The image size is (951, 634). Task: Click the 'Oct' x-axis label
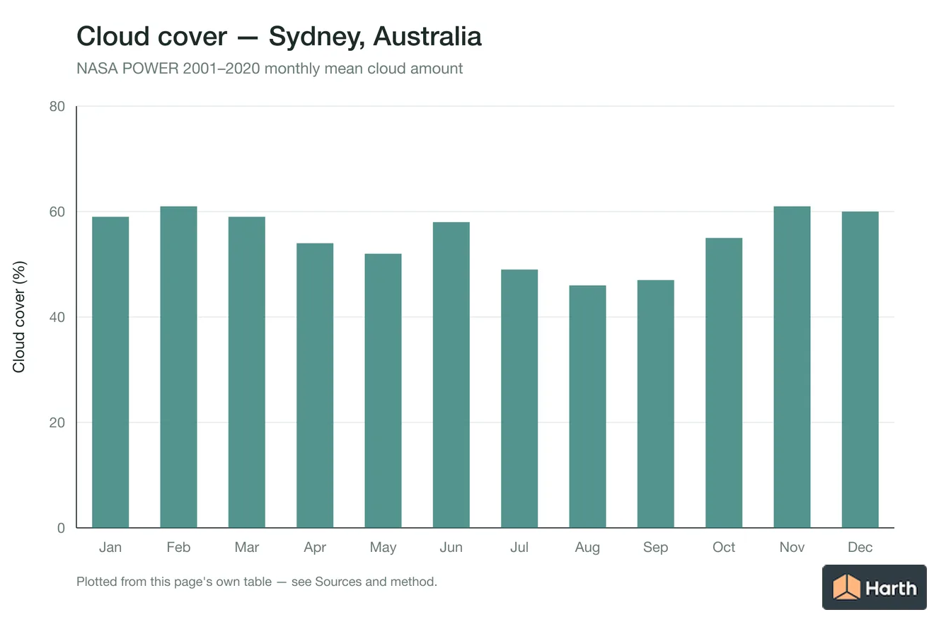pos(724,547)
